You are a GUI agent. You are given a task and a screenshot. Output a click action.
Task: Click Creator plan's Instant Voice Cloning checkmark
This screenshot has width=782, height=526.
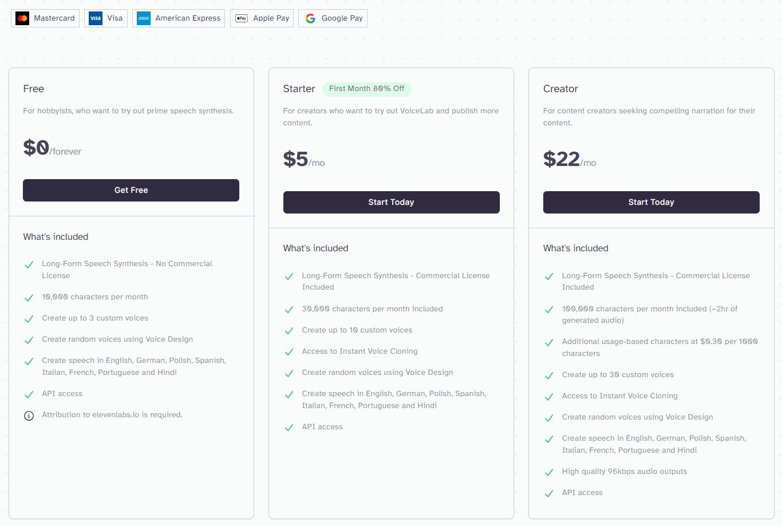[549, 397]
